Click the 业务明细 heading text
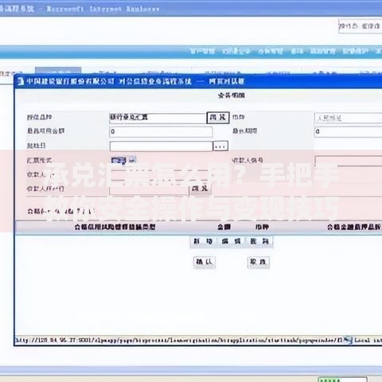Viewport: 382px width, 382px height. click(231, 95)
